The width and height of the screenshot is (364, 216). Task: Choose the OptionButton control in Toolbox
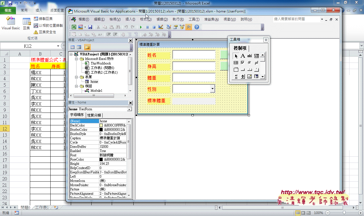(x=249, y=63)
